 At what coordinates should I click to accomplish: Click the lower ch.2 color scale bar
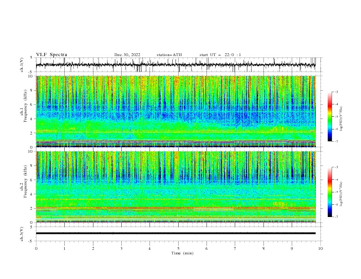coord(330,192)
